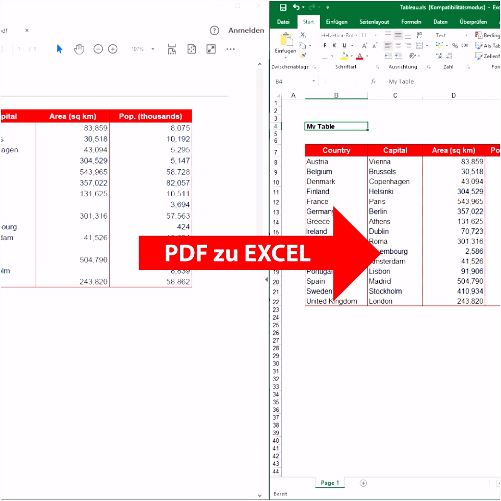Increase font size with the larger A
The height and width of the screenshot is (501, 501).
364,46
